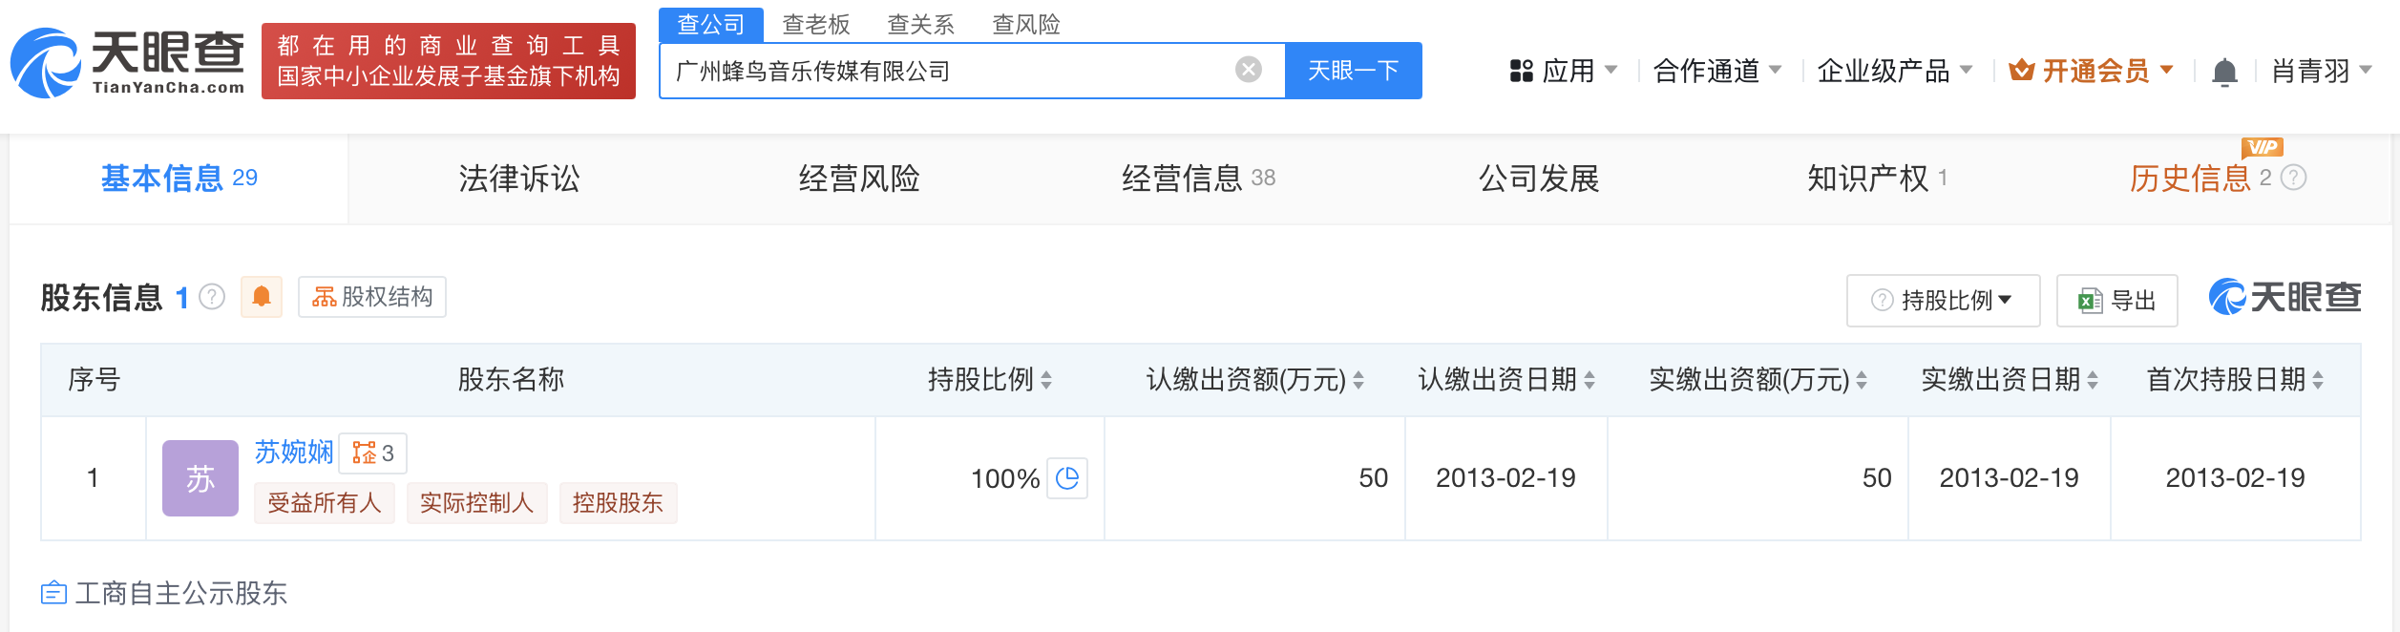Sort by 实缴出资日期 column
This screenshot has height=632, width=2400.
[2093, 380]
